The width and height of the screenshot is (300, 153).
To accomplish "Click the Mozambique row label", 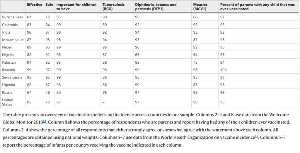I will click(13, 40).
